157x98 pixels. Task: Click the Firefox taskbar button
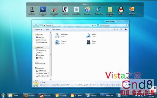coord(30,96)
